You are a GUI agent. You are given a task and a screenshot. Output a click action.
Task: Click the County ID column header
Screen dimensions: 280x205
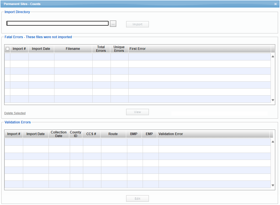tap(76, 134)
